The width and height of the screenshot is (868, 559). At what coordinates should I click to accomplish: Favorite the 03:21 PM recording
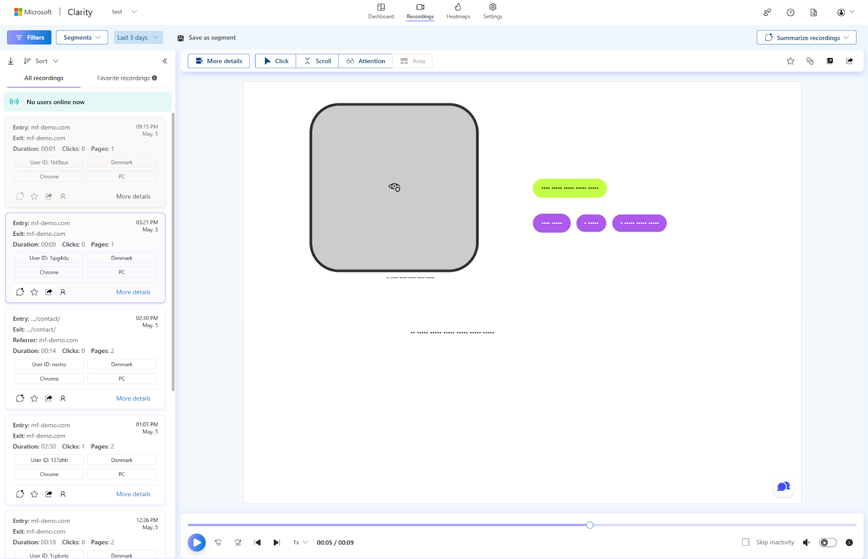click(34, 292)
